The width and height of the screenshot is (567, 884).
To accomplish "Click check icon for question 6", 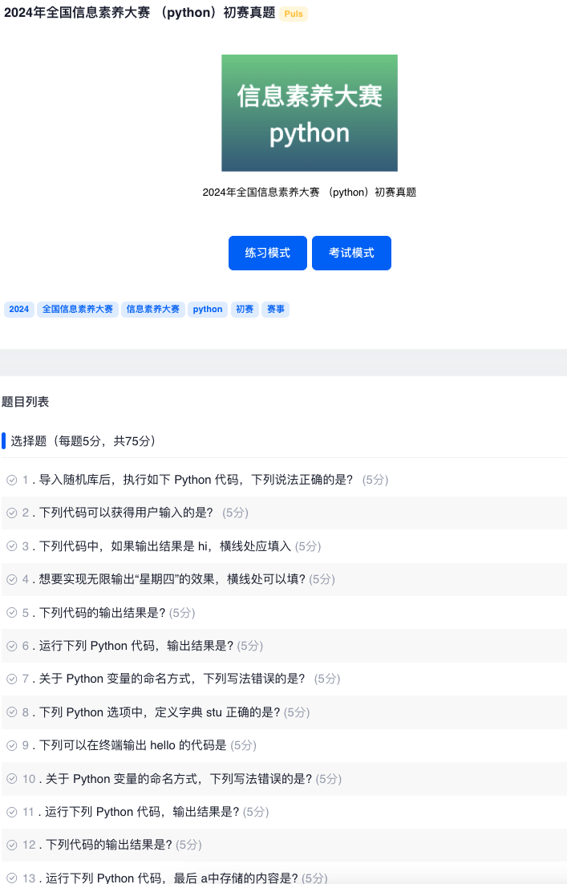I will 12,646.
